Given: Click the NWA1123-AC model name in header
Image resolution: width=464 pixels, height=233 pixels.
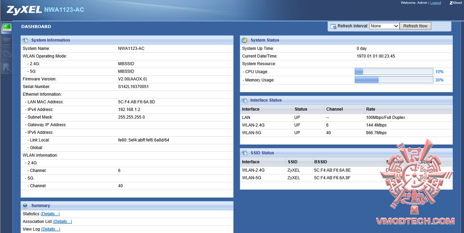Looking at the screenshot, I should coord(64,10).
